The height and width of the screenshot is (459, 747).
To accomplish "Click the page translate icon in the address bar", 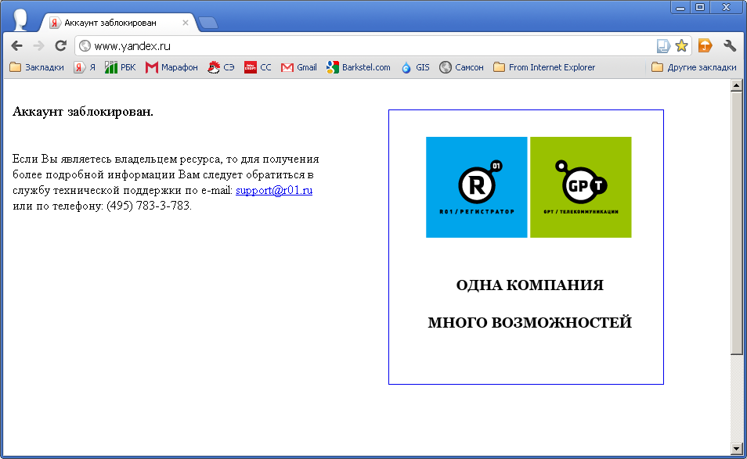I will tap(663, 45).
